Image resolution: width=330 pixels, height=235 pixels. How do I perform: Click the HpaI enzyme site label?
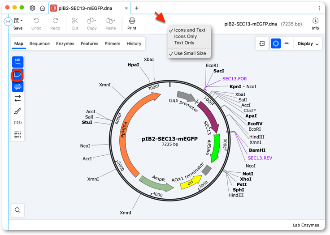coord(133,65)
